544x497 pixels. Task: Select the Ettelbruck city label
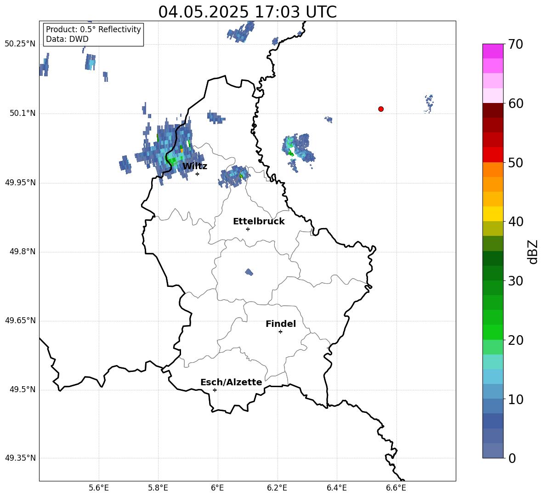pyautogui.click(x=259, y=222)
